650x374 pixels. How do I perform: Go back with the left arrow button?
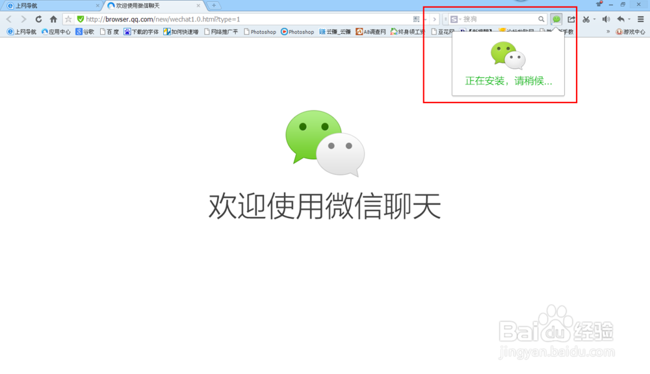point(9,19)
